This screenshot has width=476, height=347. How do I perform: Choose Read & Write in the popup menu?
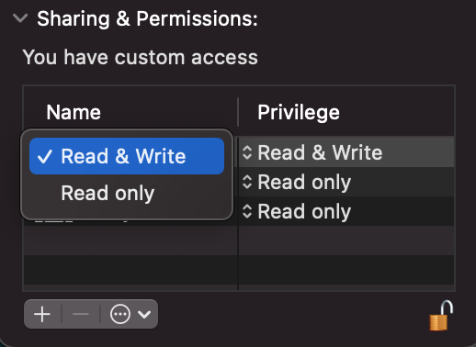(x=127, y=156)
